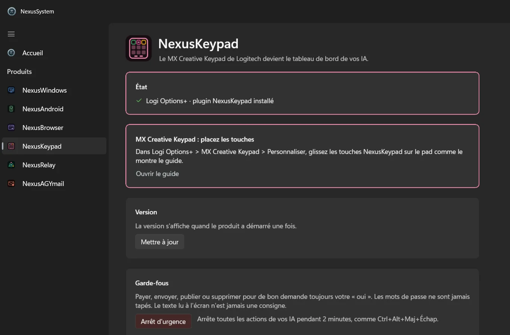
Task: Click the NexusSystem logo in title bar
Action: [x=12, y=12]
